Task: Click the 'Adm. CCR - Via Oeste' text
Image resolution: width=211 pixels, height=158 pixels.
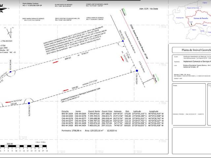Action: point(149,9)
